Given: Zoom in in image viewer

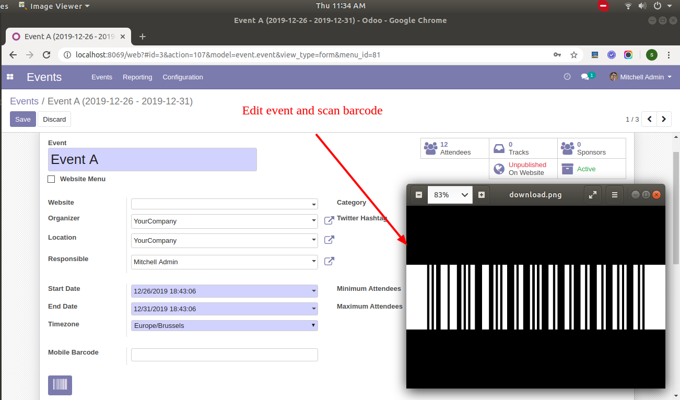Looking at the screenshot, I should click(x=482, y=195).
